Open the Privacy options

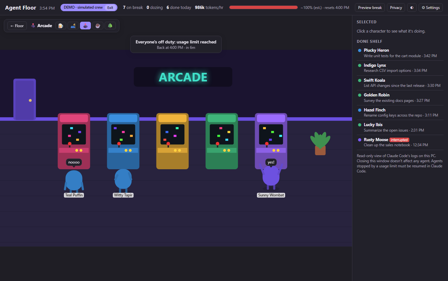[x=396, y=8]
